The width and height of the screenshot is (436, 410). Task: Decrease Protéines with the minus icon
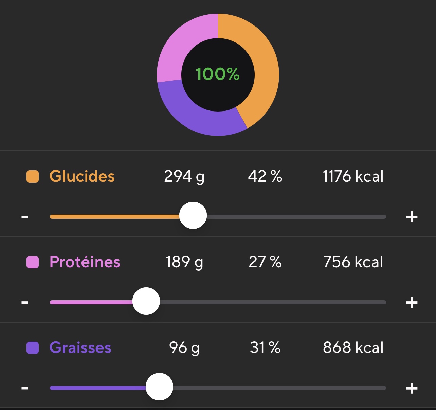25,302
